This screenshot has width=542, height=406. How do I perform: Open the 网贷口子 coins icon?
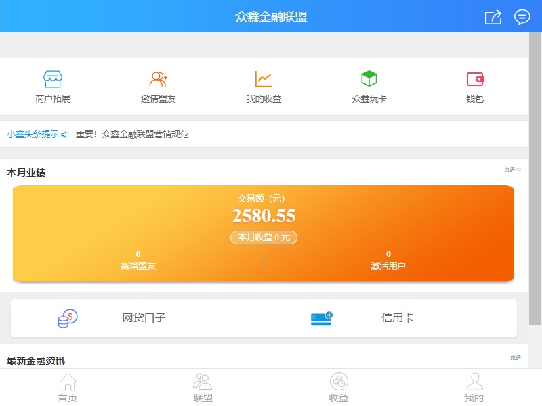[68, 318]
